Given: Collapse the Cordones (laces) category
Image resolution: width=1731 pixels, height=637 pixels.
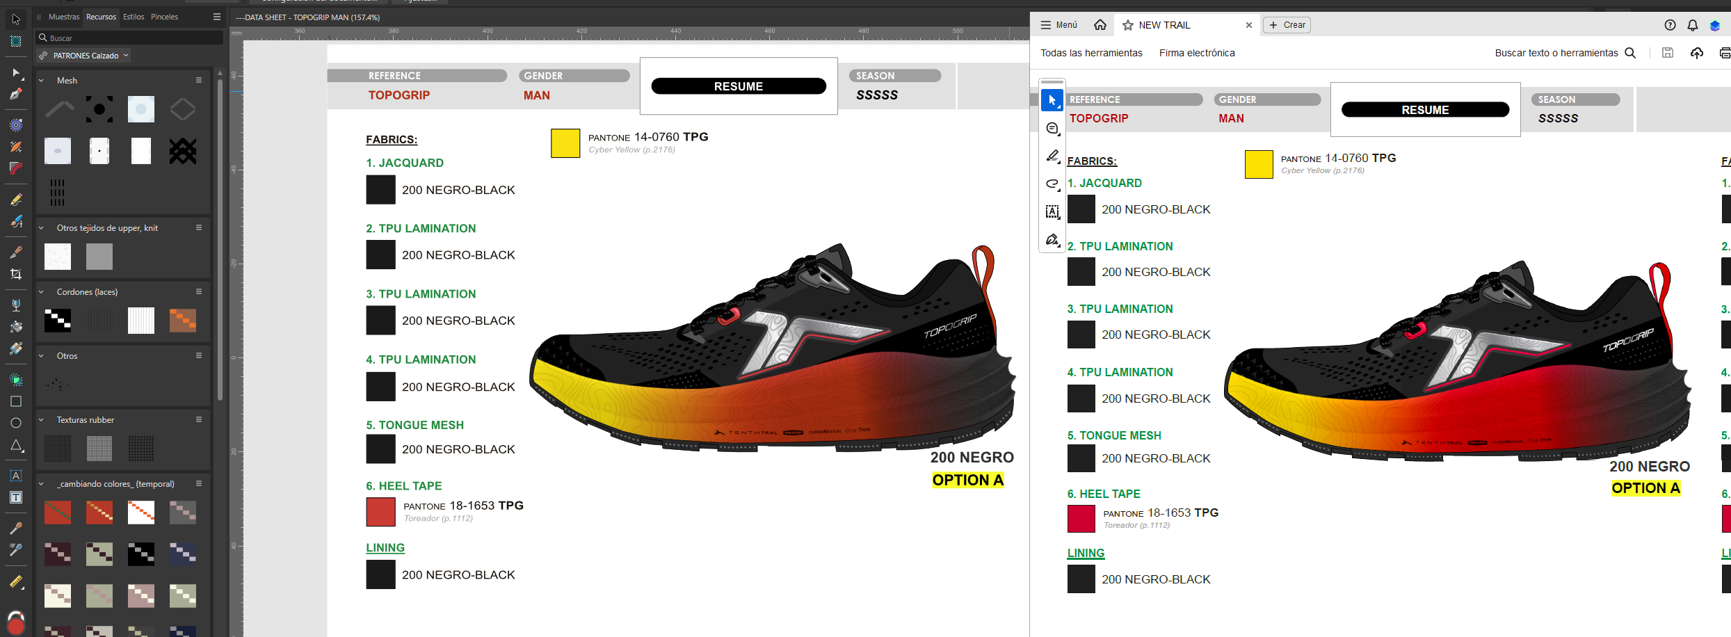Looking at the screenshot, I should coord(41,292).
